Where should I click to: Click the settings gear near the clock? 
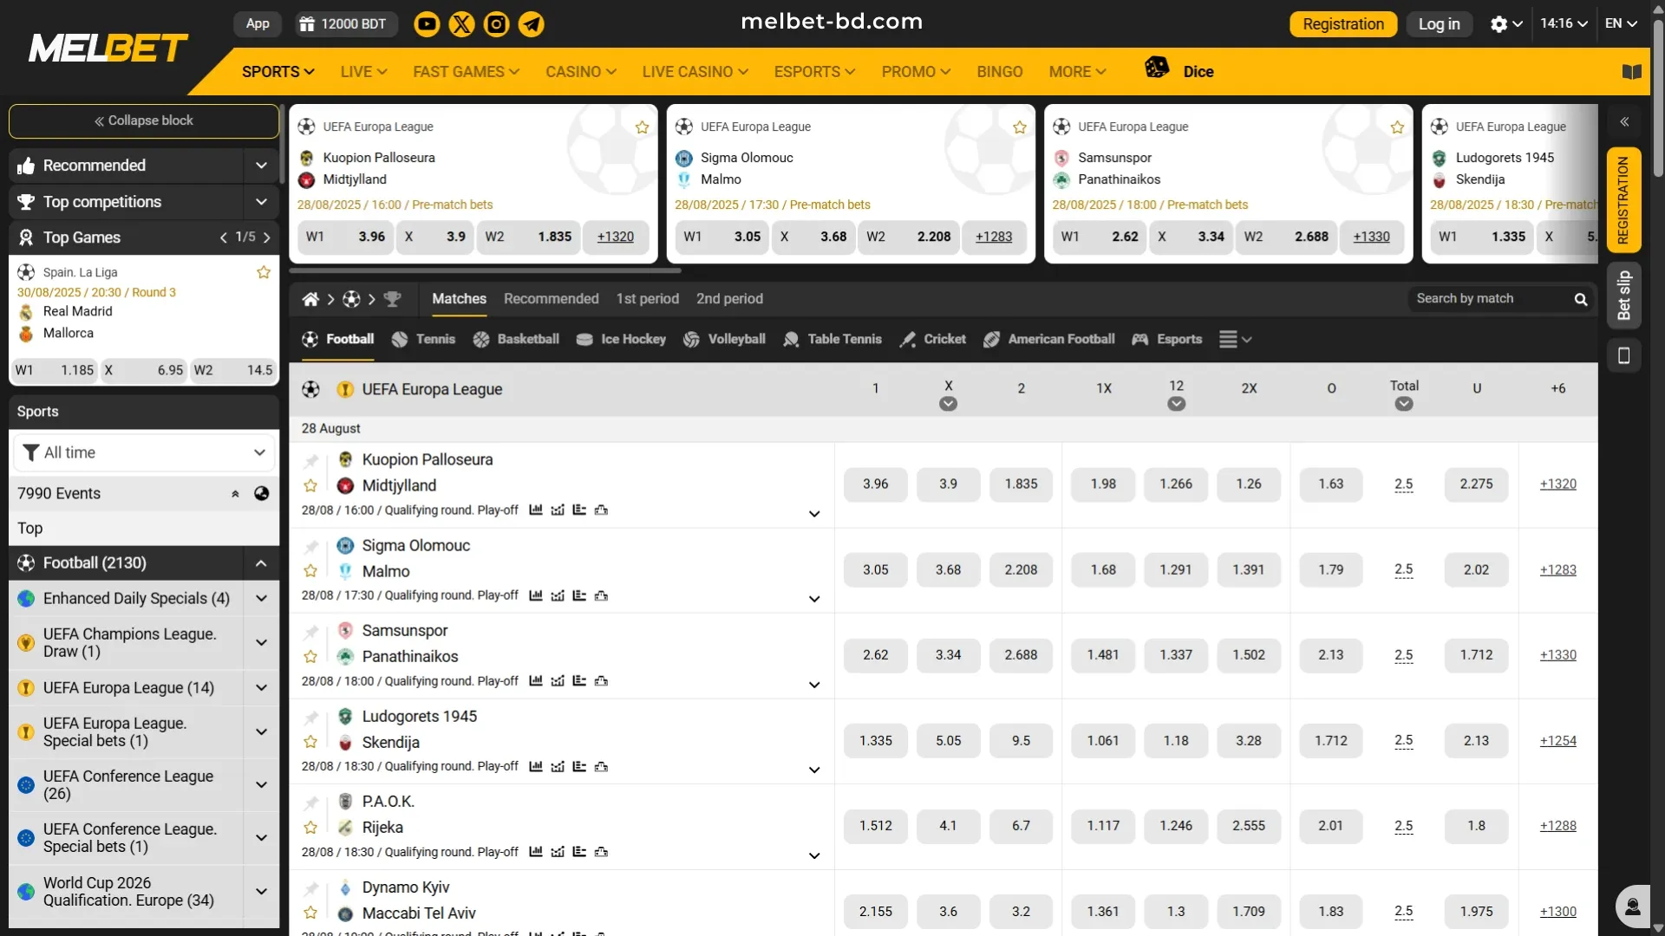click(1499, 23)
